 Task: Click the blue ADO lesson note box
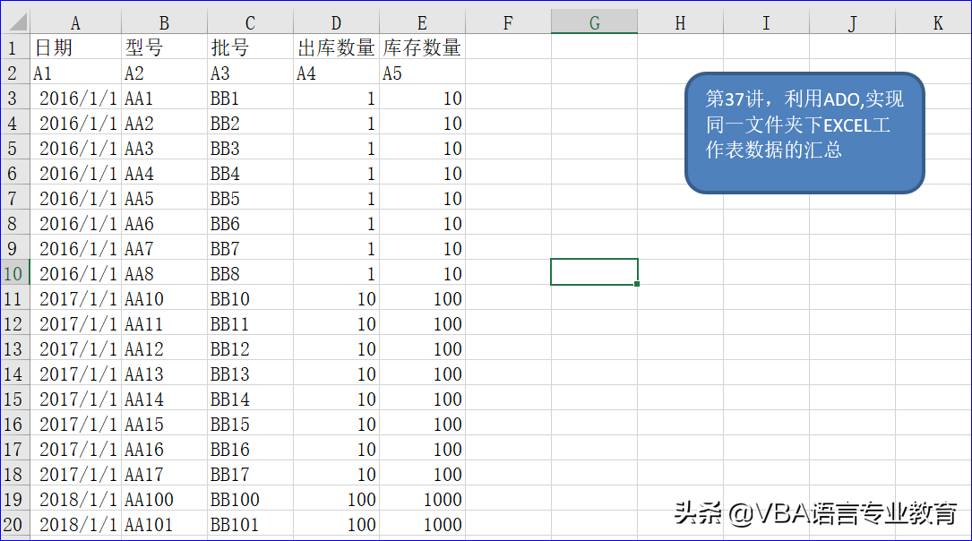coord(804,133)
